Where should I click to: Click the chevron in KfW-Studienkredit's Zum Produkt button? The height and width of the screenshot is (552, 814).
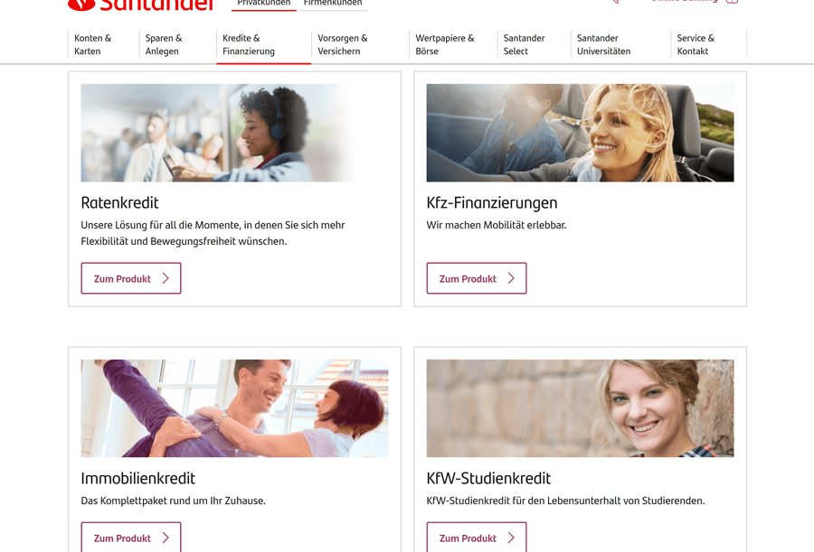511,538
